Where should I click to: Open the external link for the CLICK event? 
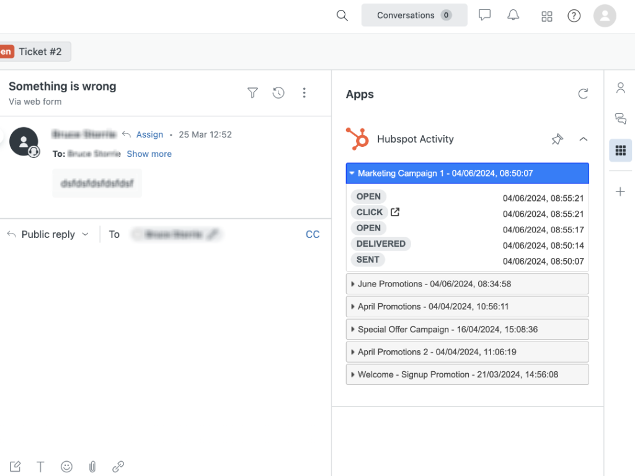[x=394, y=212]
